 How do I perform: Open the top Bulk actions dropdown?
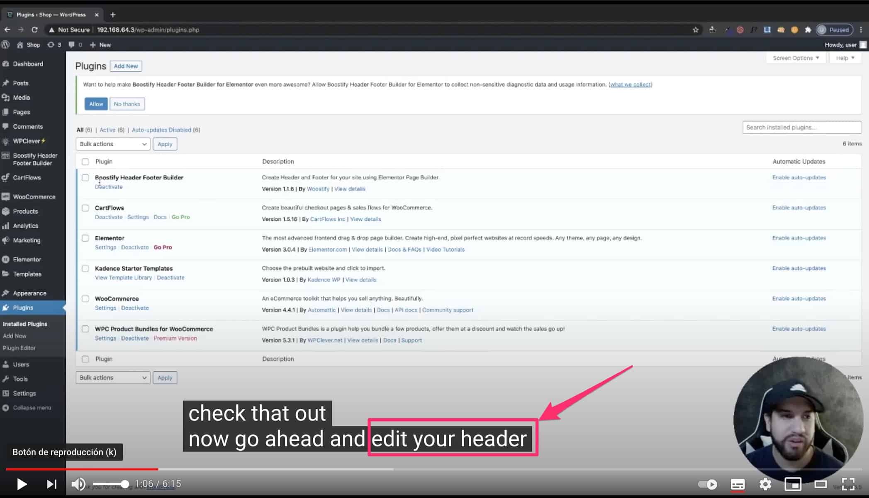click(x=113, y=144)
